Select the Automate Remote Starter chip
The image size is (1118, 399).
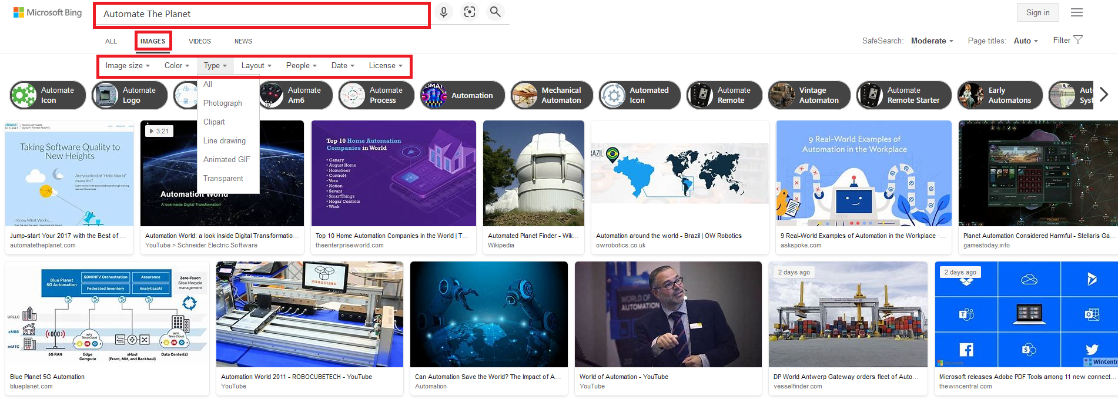coord(903,95)
